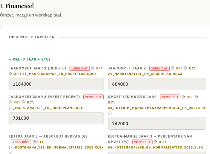210x154 pixels.
Task: Click Verplicht badge next to Jaaromzet Jaar 1
Action: coord(80,68)
